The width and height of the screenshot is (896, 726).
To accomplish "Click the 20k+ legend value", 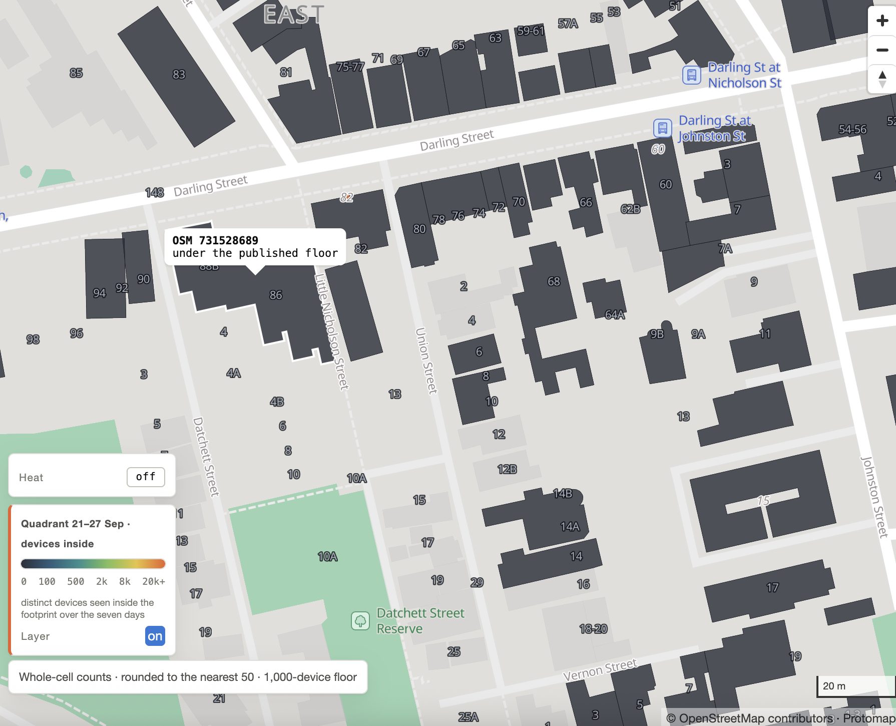I will 154,581.
